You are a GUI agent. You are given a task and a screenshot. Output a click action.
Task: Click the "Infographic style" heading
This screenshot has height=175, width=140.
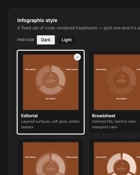[x=37, y=20]
